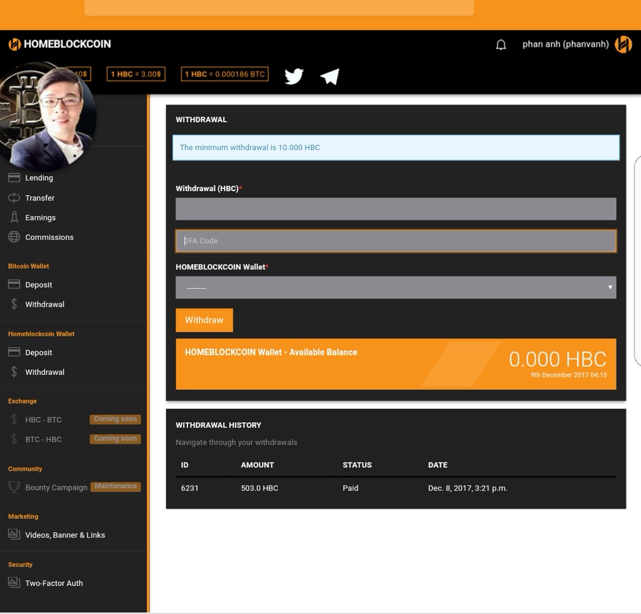Click the Homeblockcoin Wallet Deposit card icon

[x=14, y=352]
